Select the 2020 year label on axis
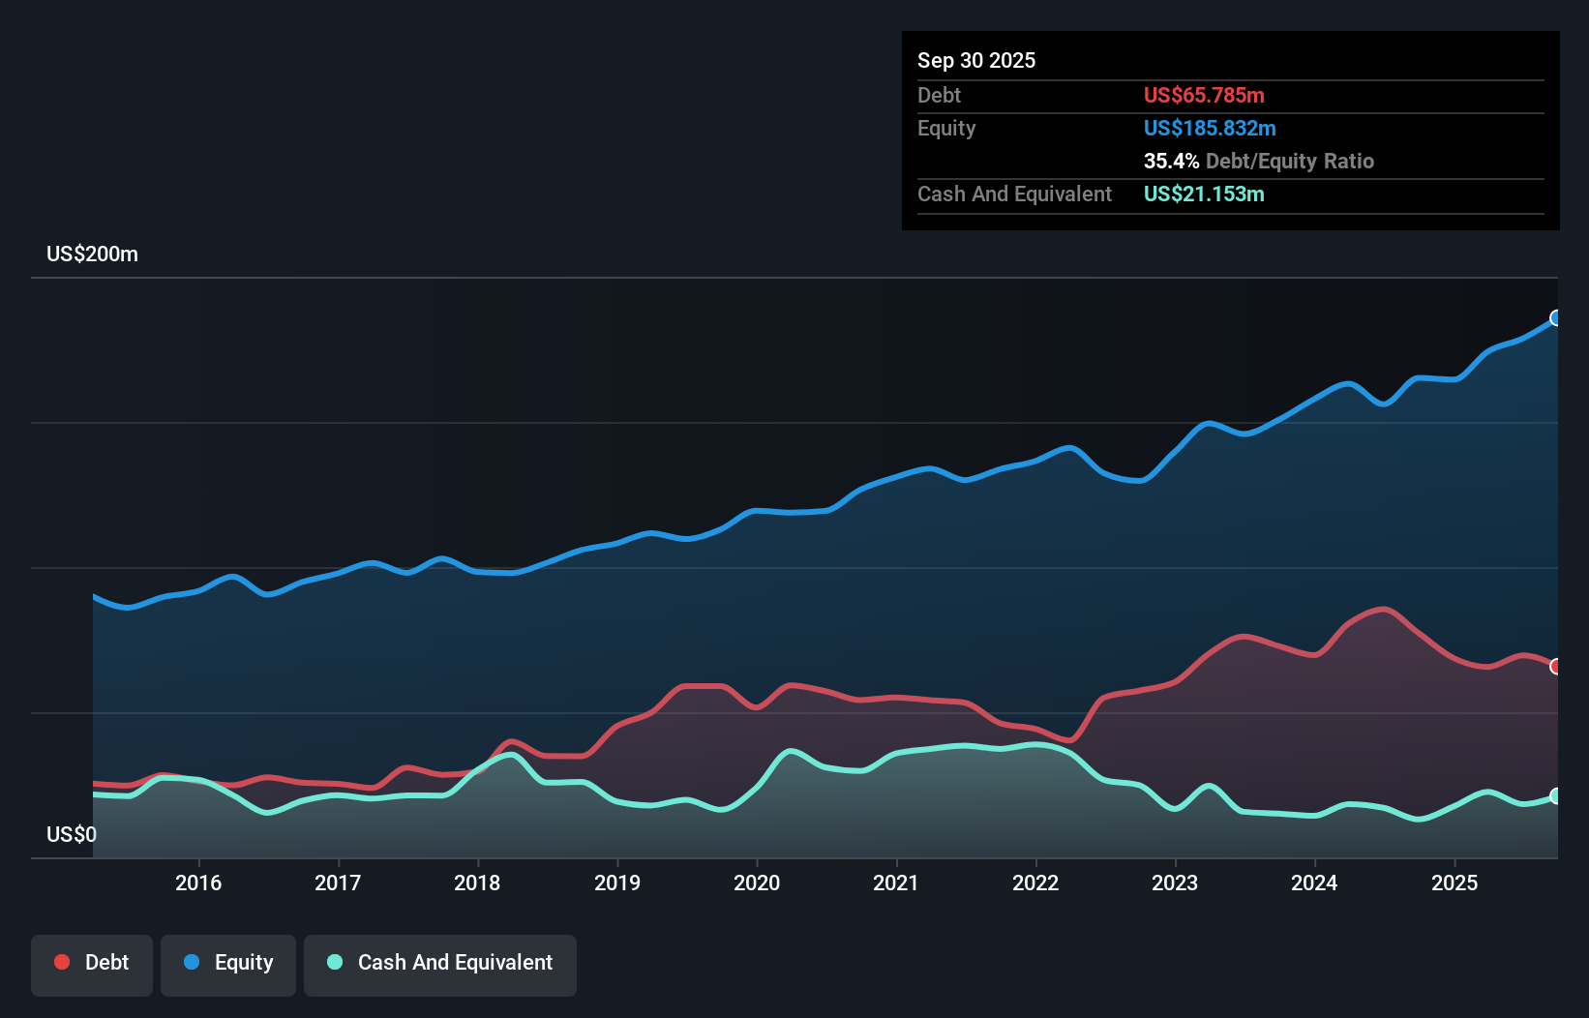This screenshot has width=1589, height=1018. [x=757, y=883]
